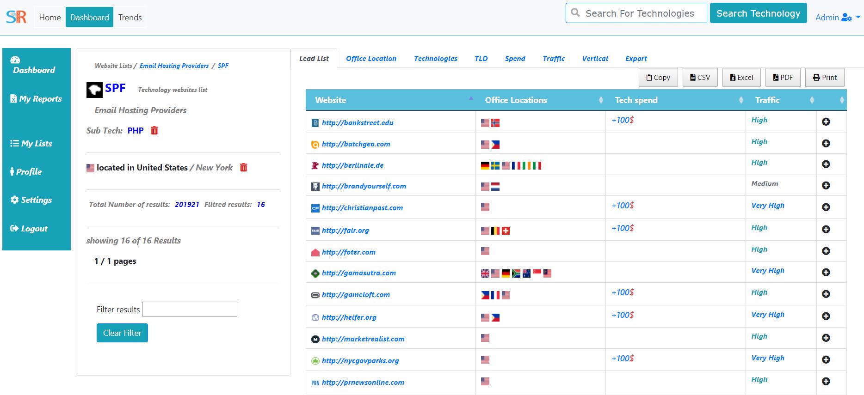This screenshot has width=864, height=395.
Task: Expand row details for batchgeo.com
Action: click(826, 143)
